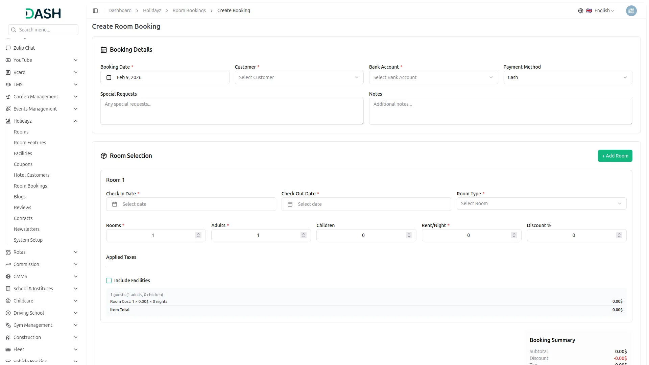The height and width of the screenshot is (365, 649).
Task: Click the Zulip Chat icon
Action: [x=8, y=48]
